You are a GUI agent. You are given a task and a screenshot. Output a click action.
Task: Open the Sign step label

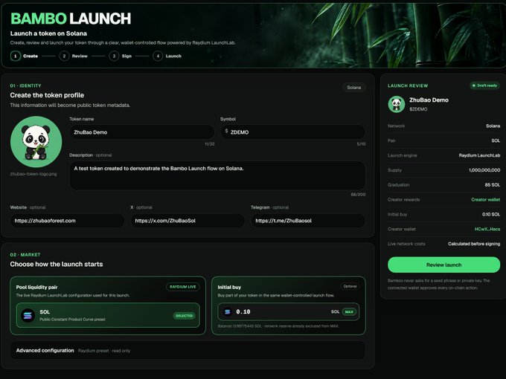pos(126,56)
